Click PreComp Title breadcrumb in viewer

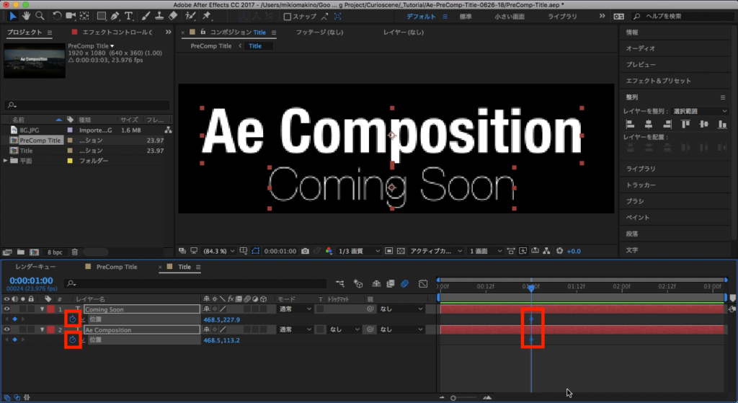(211, 45)
